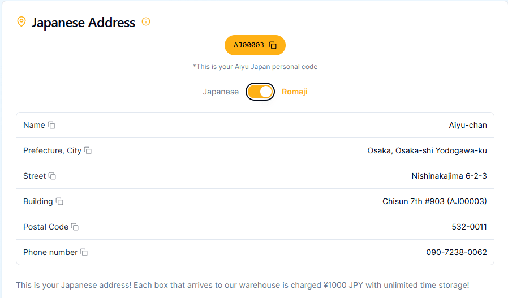The height and width of the screenshot is (298, 508).
Task: Click the Nishinakajima 6-2-3 street value
Action: (449, 176)
